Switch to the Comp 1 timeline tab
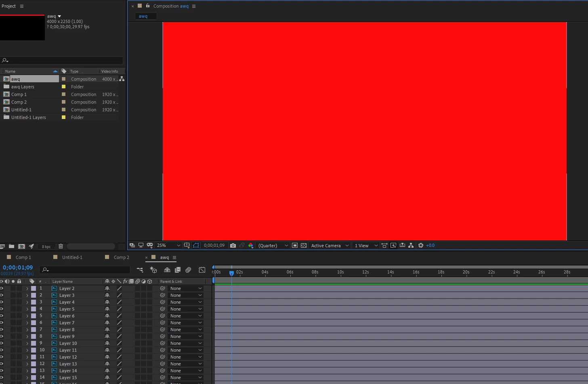 (23, 257)
